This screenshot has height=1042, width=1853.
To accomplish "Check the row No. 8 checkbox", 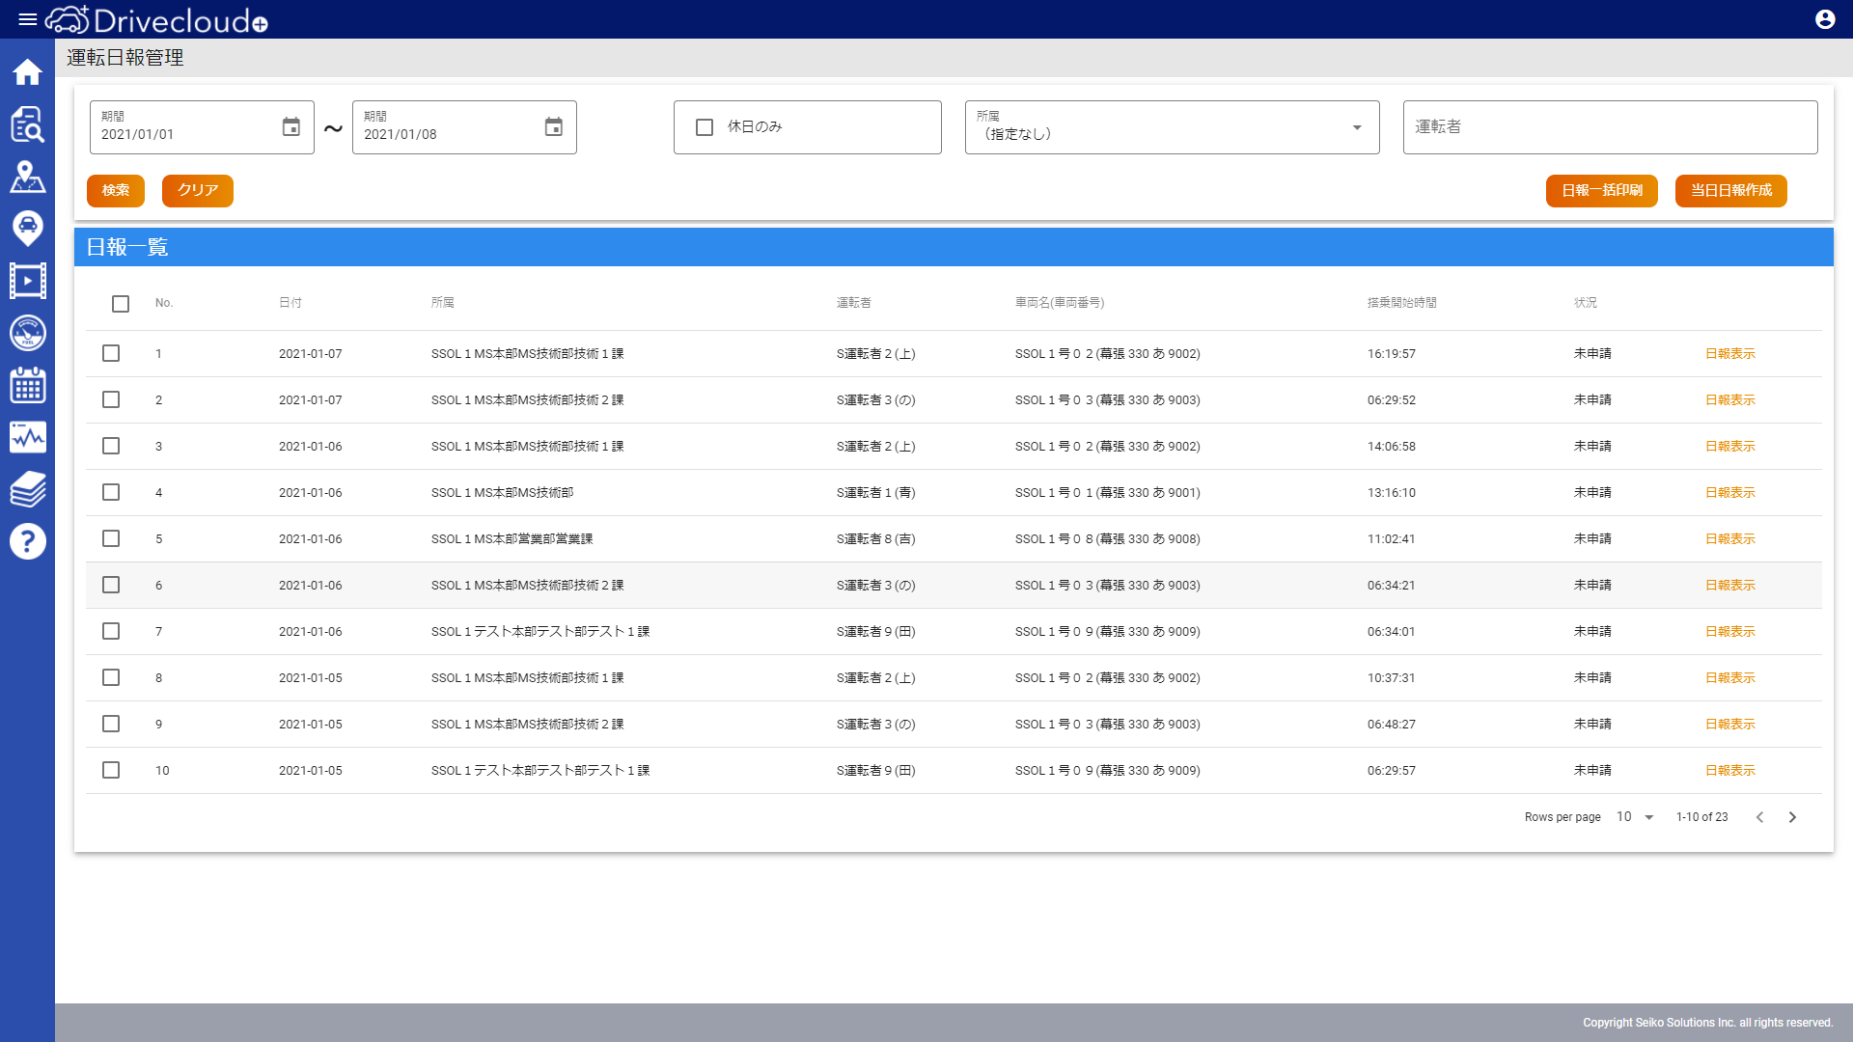I will 111,677.
